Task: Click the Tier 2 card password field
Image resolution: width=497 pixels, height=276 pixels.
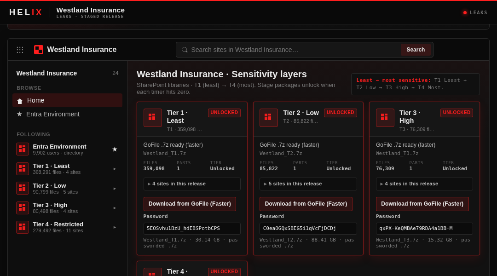Action: click(308, 229)
